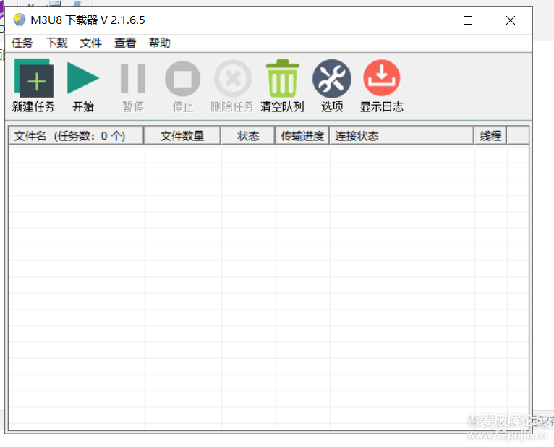Click the 状态 column header
Image resolution: width=554 pixels, height=447 pixels.
(x=248, y=136)
